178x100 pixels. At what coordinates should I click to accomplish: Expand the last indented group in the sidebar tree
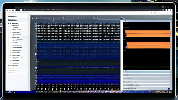pos(9,63)
